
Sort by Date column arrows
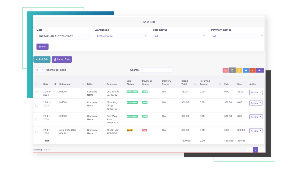point(55,84)
